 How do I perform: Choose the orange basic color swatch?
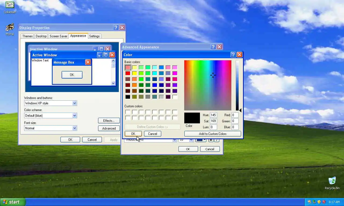[134, 85]
